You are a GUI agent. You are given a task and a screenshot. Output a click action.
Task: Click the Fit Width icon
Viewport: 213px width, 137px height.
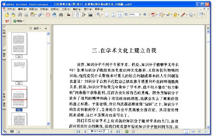(120, 15)
